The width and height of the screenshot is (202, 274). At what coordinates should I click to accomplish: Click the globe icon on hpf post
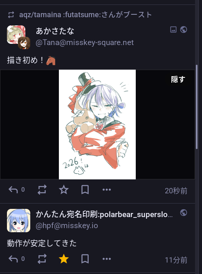(x=184, y=213)
